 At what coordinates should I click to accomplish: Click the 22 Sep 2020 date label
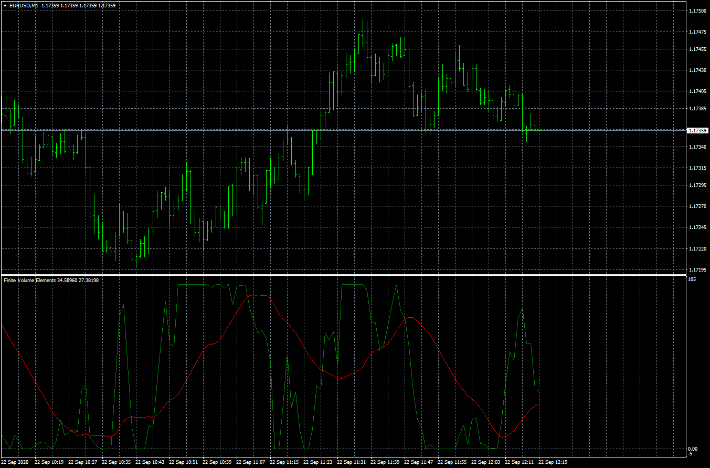(15, 462)
